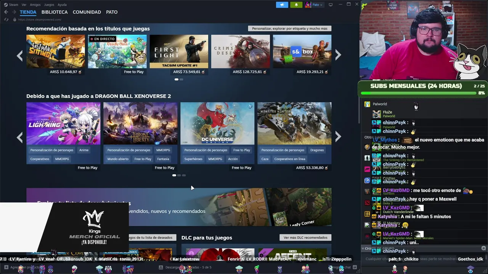
Task: Open the blue megaphone announcements button
Action: pyautogui.click(x=282, y=5)
